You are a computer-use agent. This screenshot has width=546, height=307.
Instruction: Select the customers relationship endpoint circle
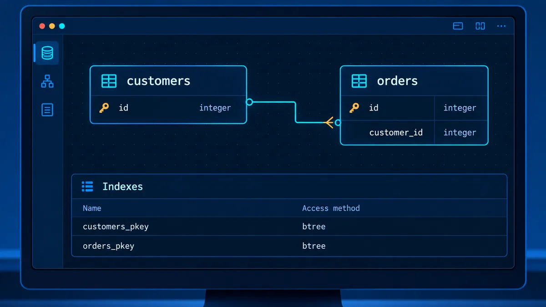[x=249, y=102]
